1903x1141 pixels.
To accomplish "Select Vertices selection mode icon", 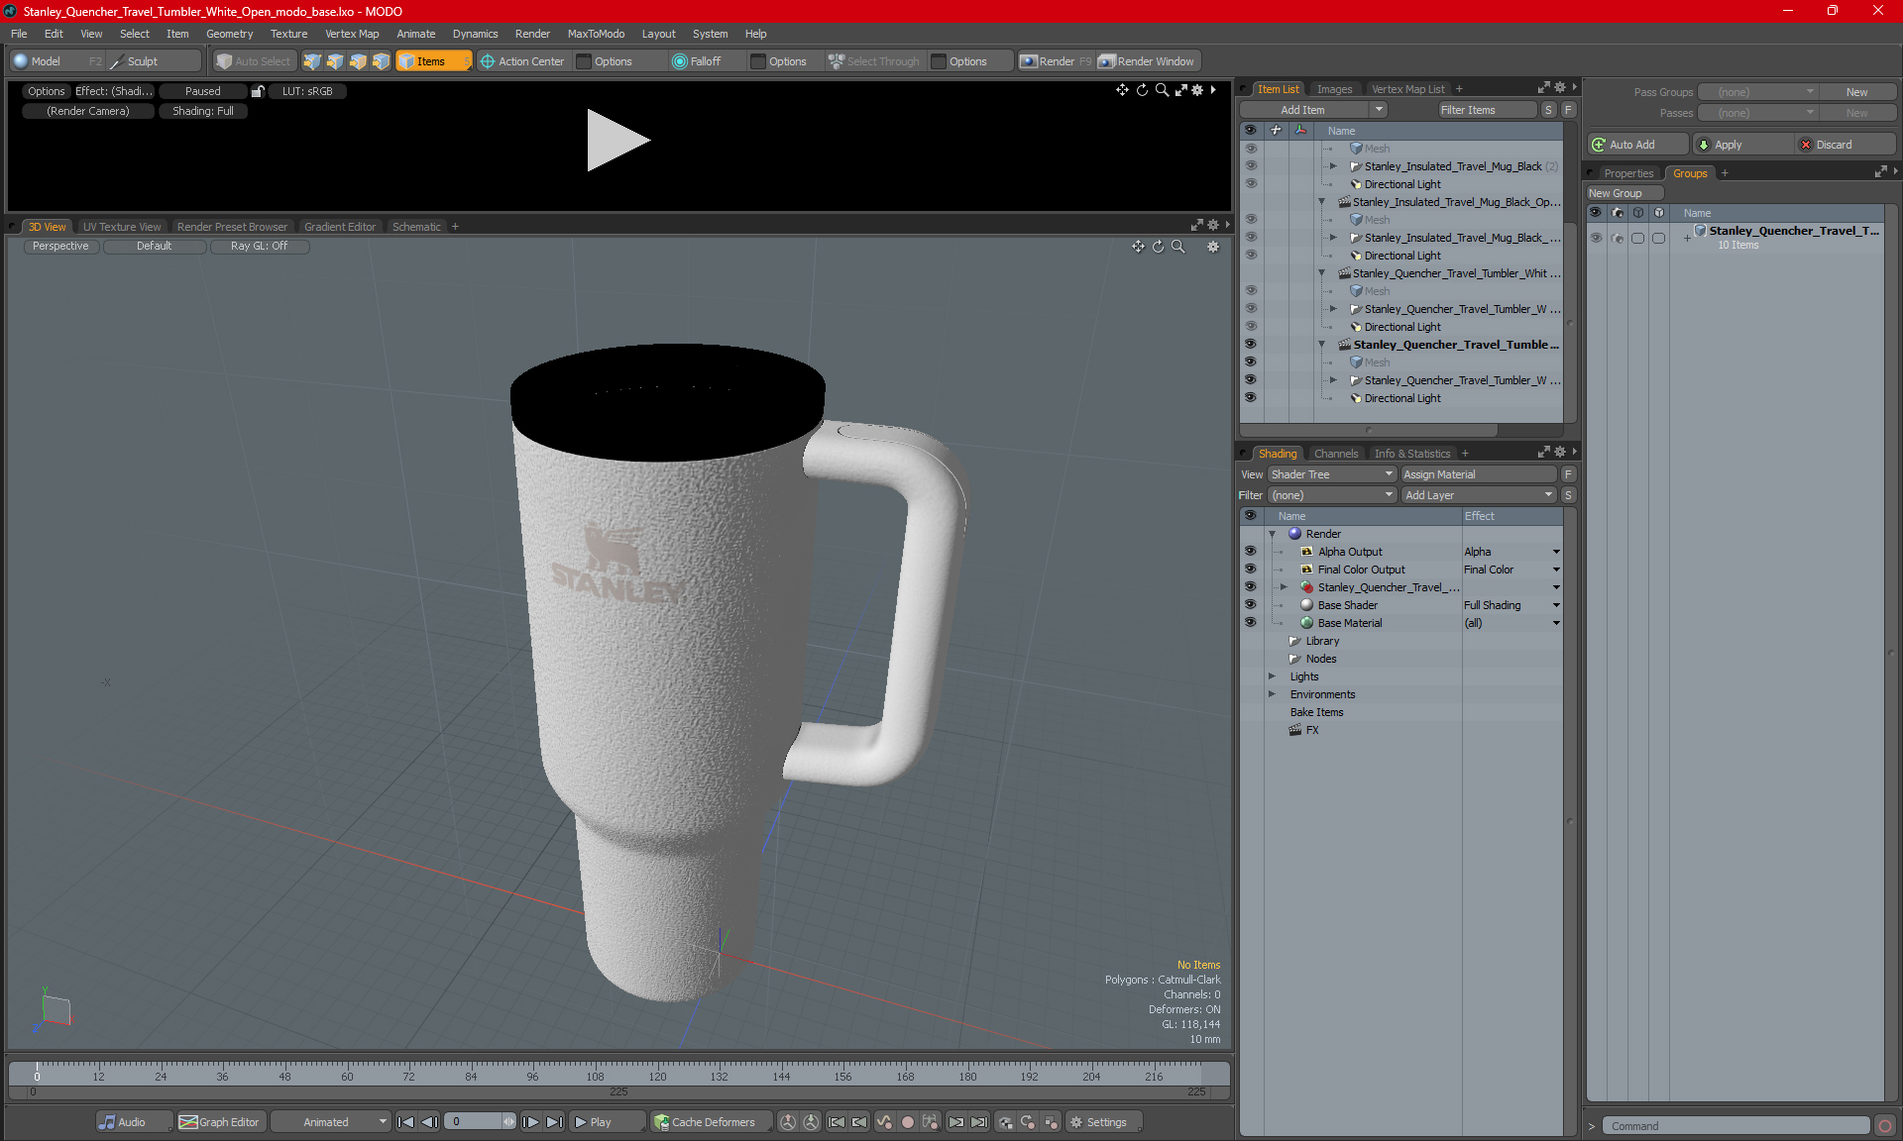I will coord(312,61).
